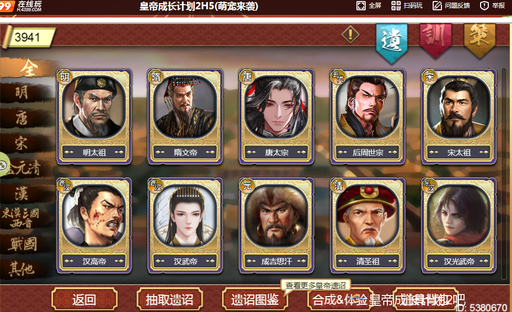Open the 遗诏图鉴 gallery button
This screenshot has height=312, width=512.
coord(254,299)
